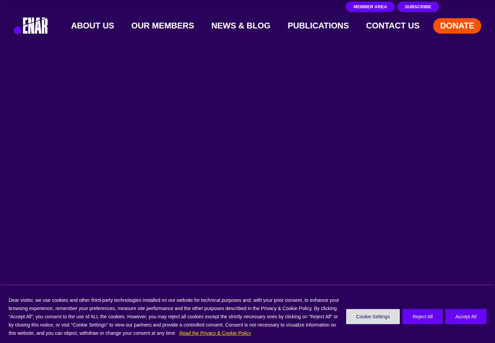
Task: Go to News & Blog
Action: tap(241, 26)
